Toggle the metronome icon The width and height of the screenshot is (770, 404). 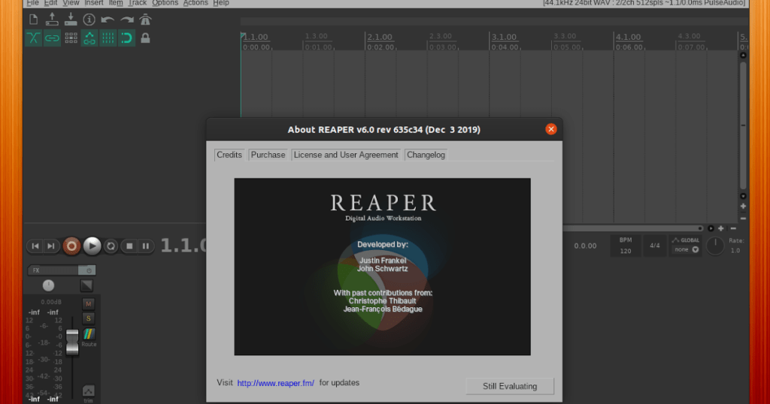click(x=145, y=20)
